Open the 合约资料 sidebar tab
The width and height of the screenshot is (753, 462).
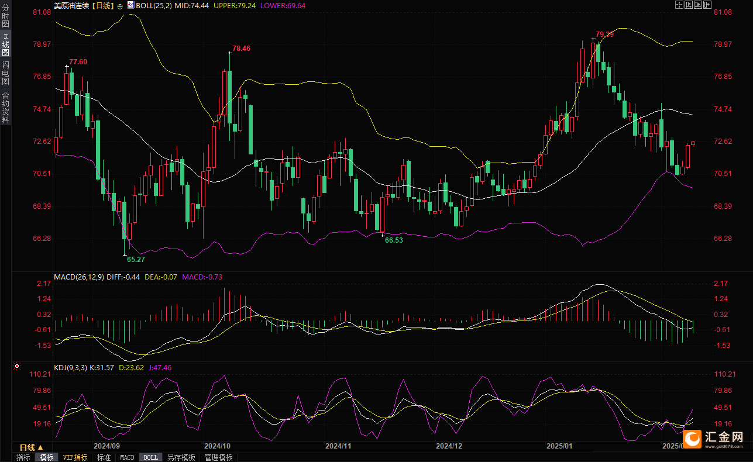click(x=6, y=107)
